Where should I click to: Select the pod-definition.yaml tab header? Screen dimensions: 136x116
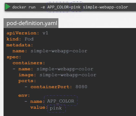point(31,23)
